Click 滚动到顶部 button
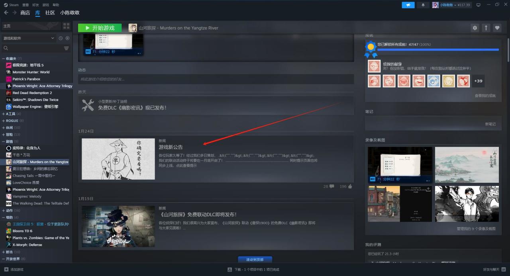 point(255,260)
